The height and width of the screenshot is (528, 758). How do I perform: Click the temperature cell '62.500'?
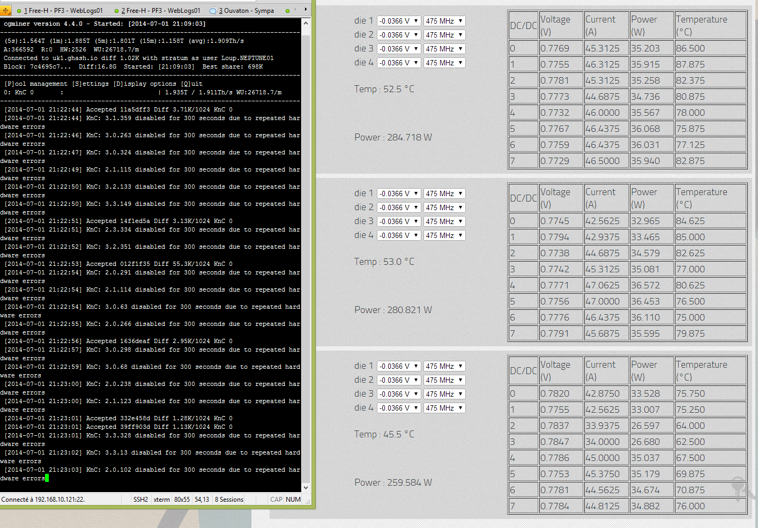[710, 442]
